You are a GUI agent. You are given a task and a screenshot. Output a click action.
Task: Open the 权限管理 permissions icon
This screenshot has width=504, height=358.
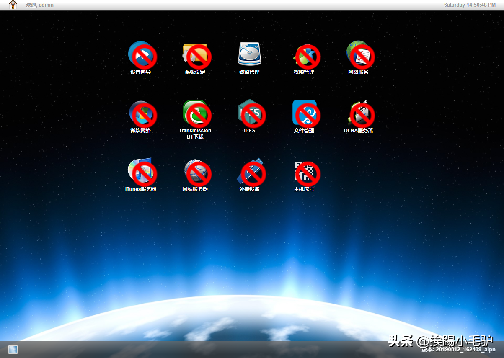304,54
